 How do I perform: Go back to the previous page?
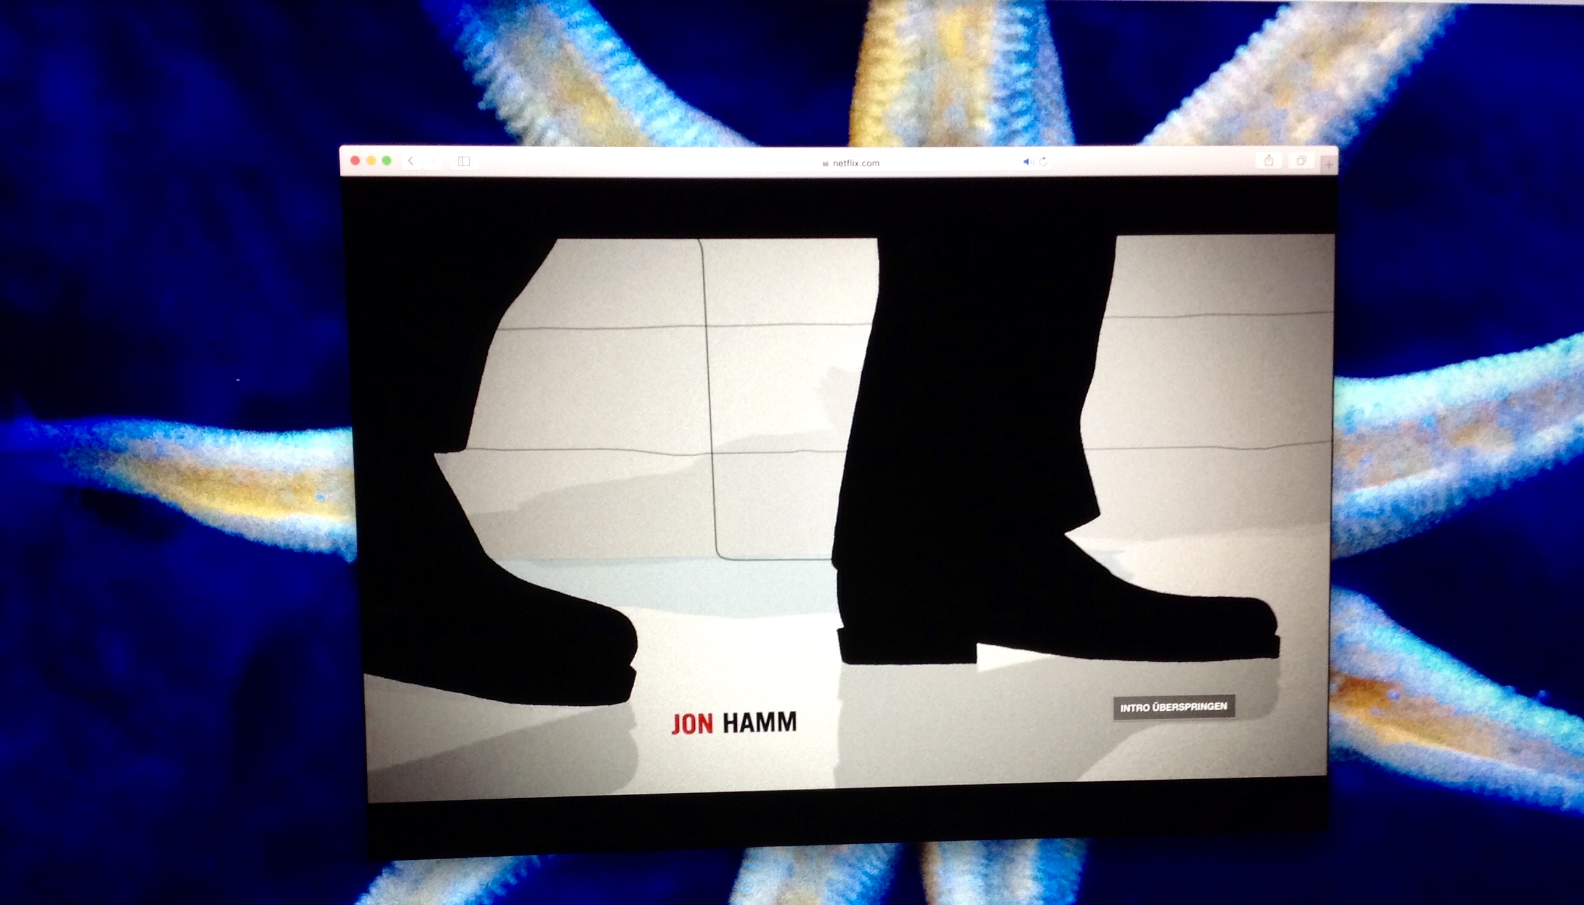pos(411,161)
